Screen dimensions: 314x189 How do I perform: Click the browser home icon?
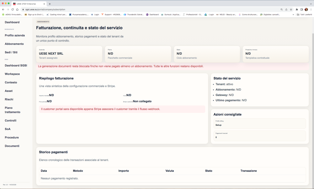(x=17, y=9)
